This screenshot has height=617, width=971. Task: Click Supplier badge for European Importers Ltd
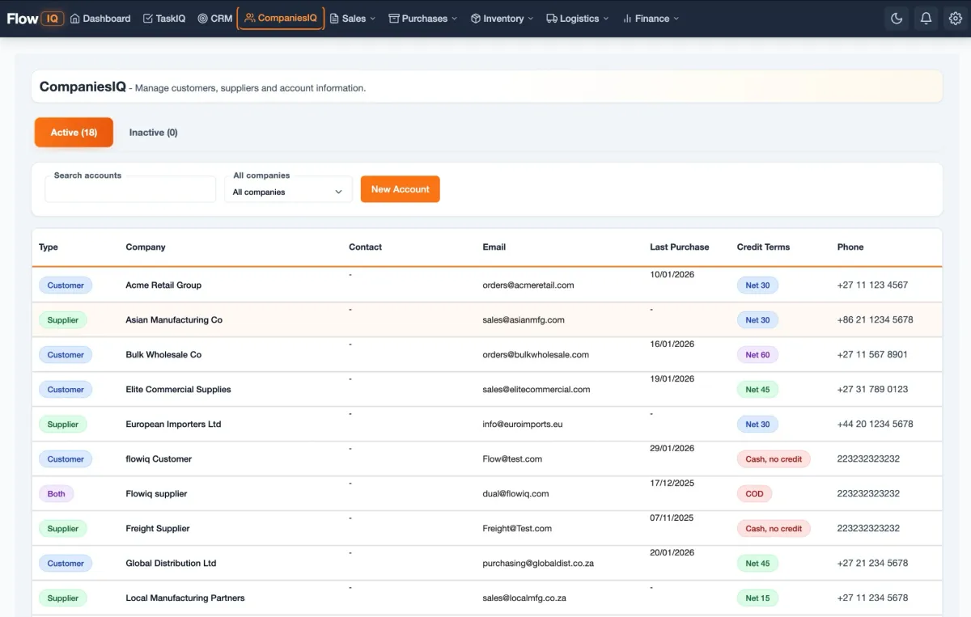coord(62,425)
